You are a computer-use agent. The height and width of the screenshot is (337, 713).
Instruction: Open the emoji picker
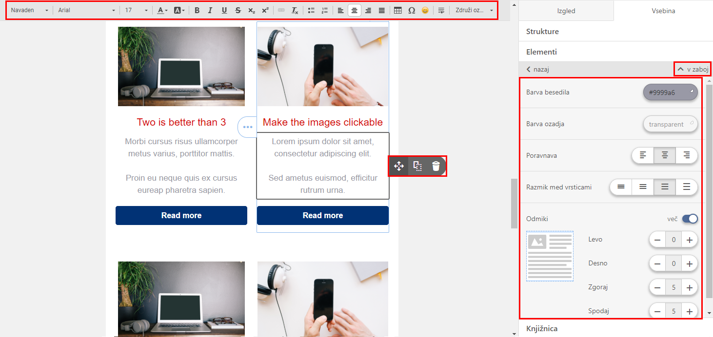tap(425, 10)
